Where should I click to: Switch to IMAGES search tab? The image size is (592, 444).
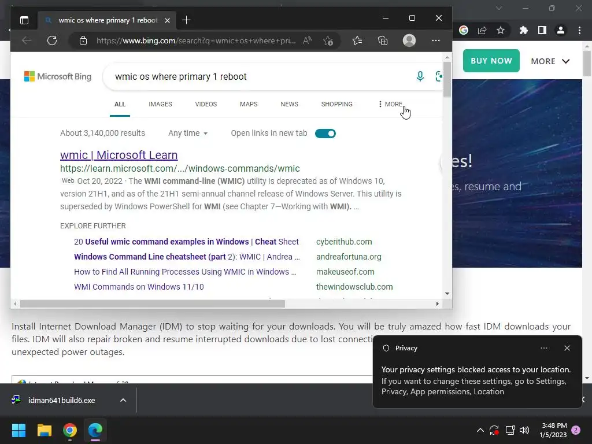pos(160,104)
